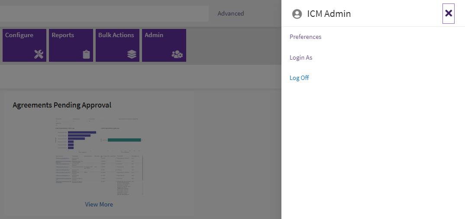Select Login As in the user panel

tap(300, 57)
